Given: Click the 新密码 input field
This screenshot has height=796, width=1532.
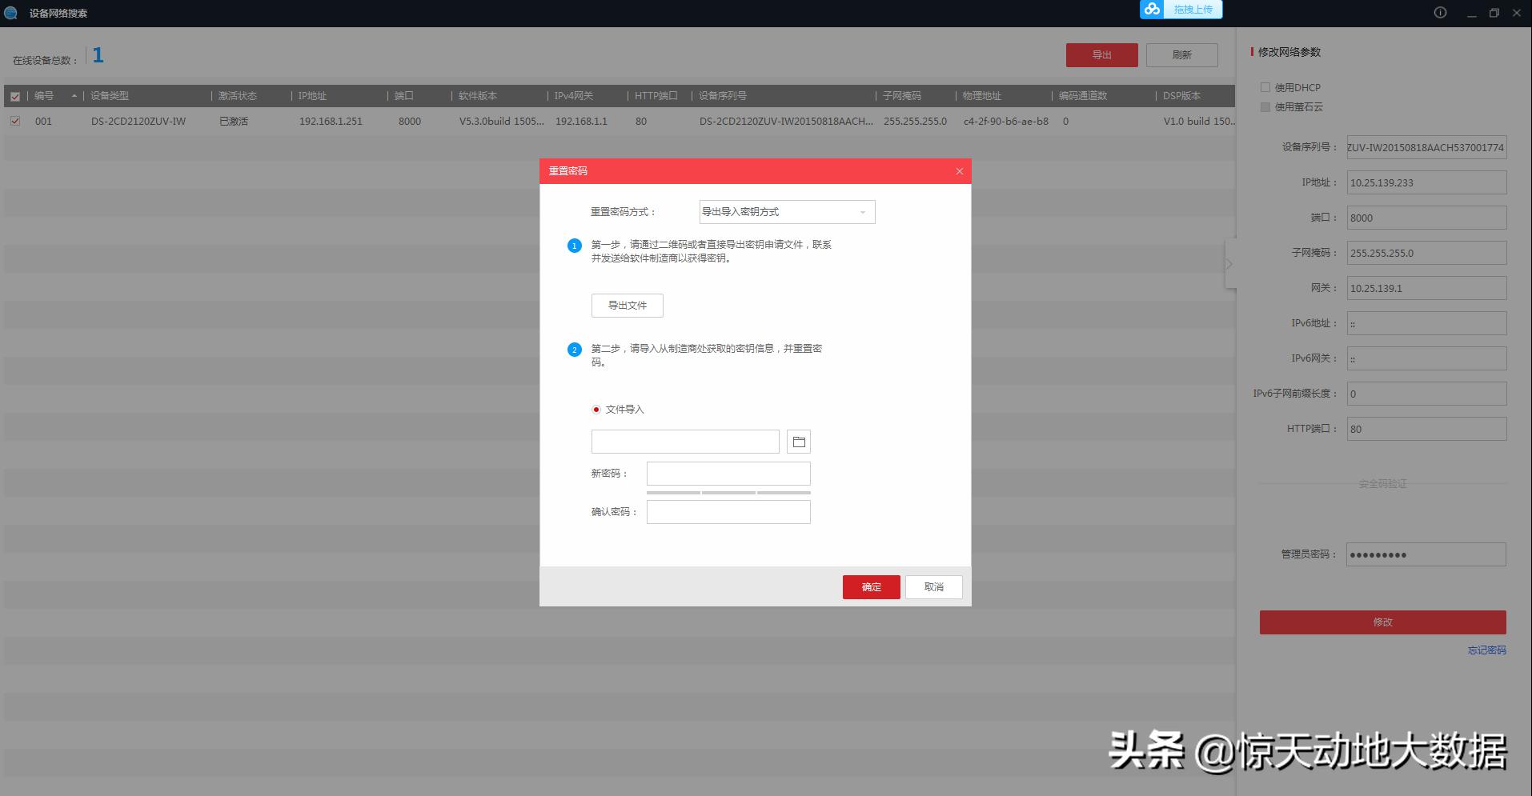Looking at the screenshot, I should [x=728, y=473].
